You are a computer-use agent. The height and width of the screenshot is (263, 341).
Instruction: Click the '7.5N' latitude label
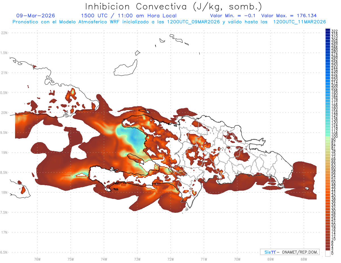(4, 212)
